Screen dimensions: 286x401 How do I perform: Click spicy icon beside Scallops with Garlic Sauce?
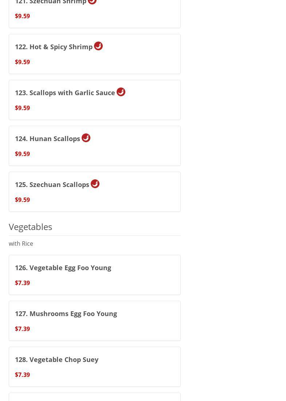pyautogui.click(x=121, y=92)
